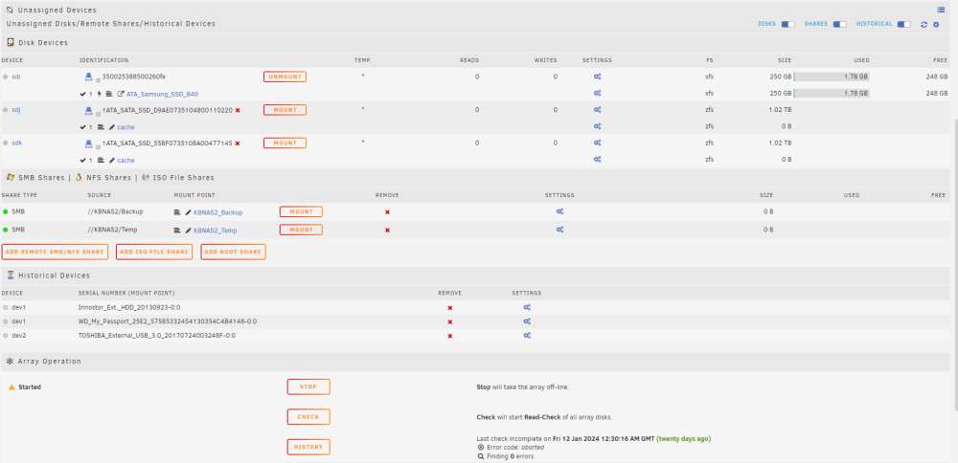Open settings for Innostor_Ext._HDD historical device
The height and width of the screenshot is (463, 958).
[x=527, y=307]
